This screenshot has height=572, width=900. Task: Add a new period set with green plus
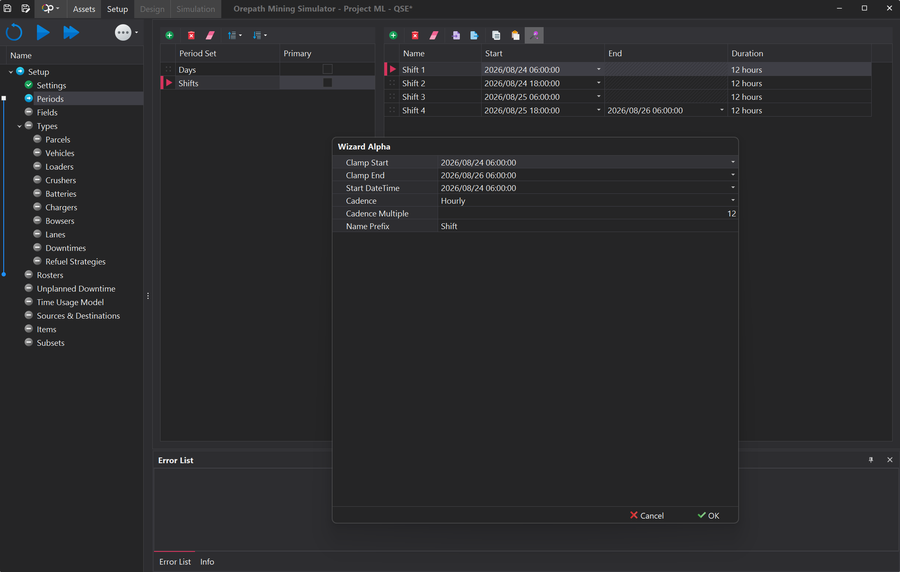tap(170, 35)
